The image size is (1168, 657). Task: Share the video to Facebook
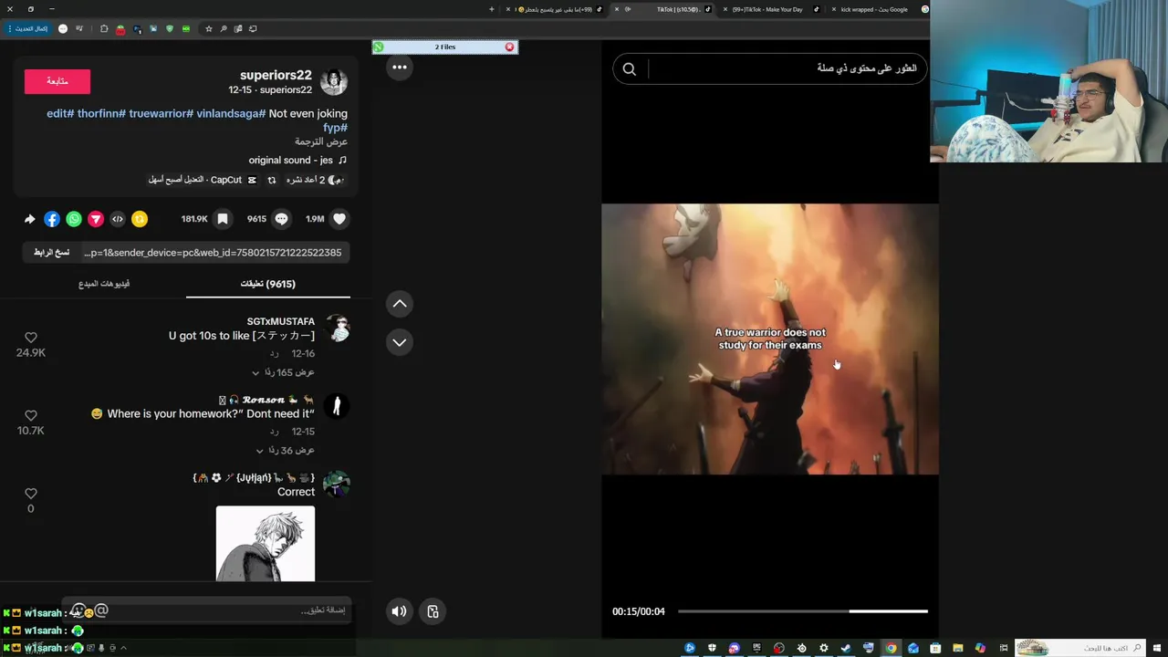click(52, 219)
